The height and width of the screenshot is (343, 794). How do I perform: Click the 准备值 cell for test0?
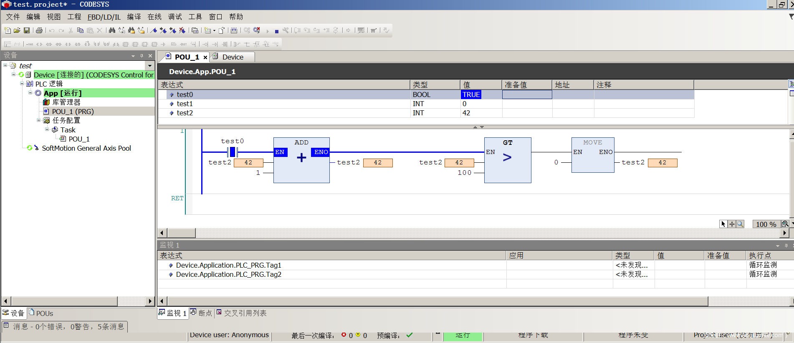coord(527,94)
